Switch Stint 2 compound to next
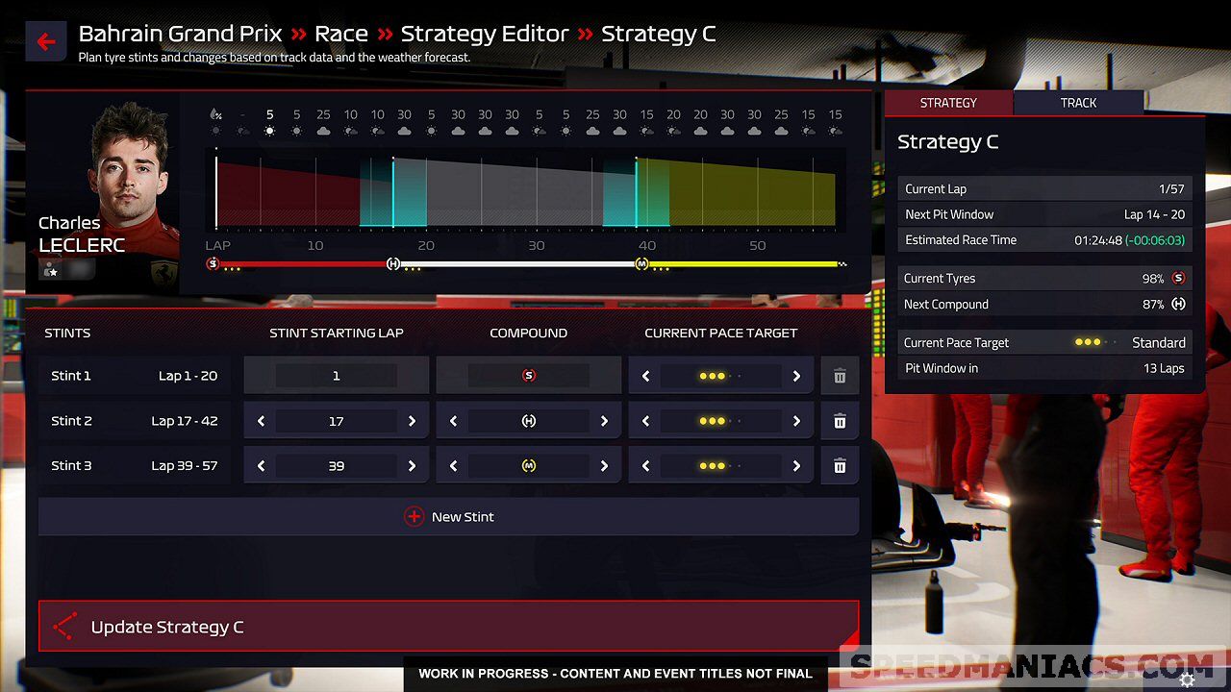The image size is (1231, 692). [604, 421]
